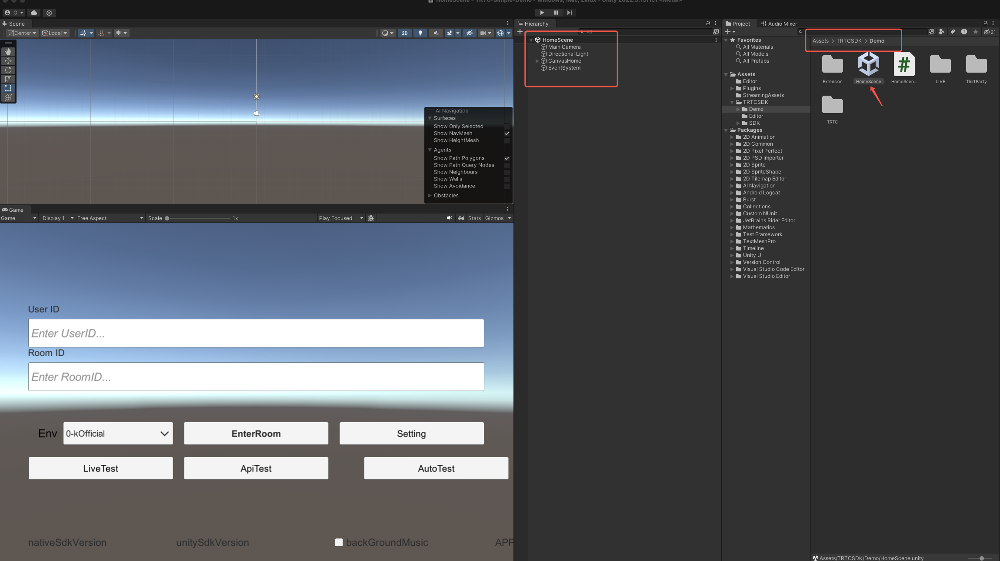Click the Stats button in Game view
This screenshot has height=561, width=1000.
[x=474, y=218]
